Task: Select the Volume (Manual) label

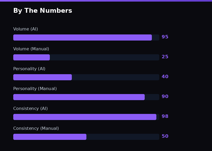Action: click(x=31, y=49)
